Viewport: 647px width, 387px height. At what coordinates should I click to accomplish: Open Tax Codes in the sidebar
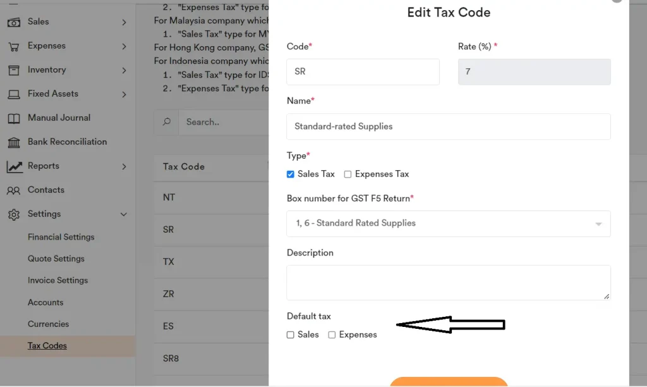click(46, 346)
